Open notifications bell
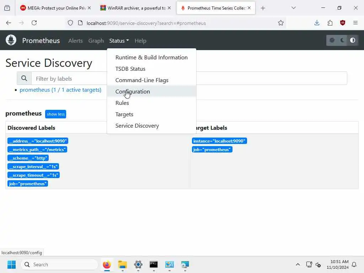The height and width of the screenshot is (273, 364). [354, 264]
